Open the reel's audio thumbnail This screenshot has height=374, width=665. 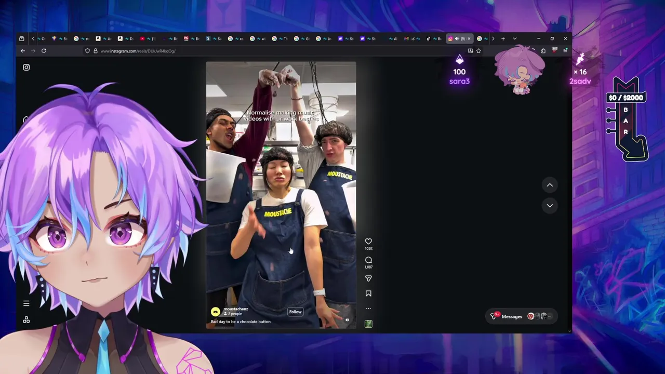[x=368, y=324]
